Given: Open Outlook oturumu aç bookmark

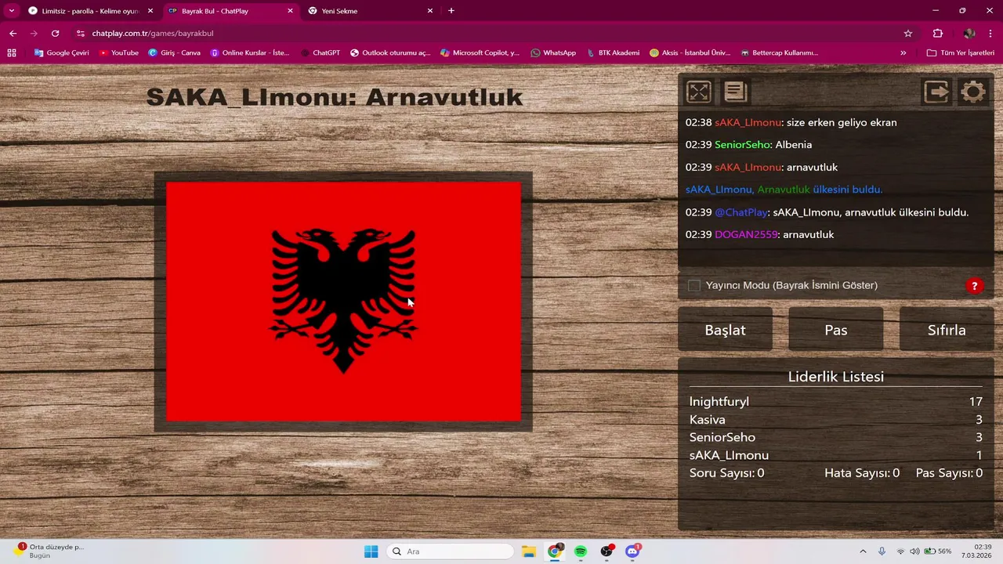Looking at the screenshot, I should 390,52.
